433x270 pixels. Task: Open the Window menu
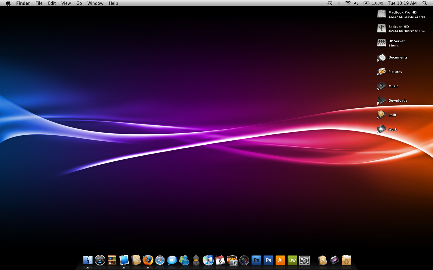point(95,3)
